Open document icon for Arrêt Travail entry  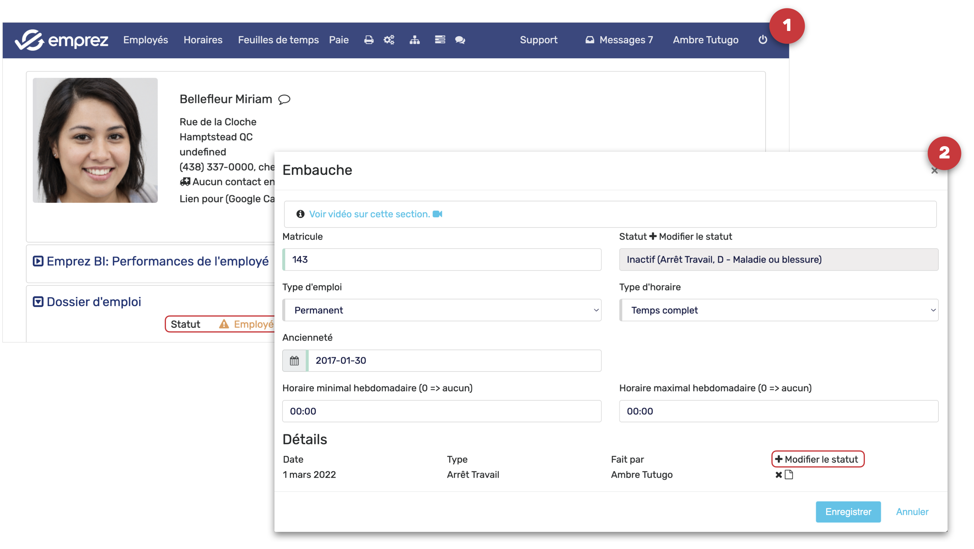click(x=789, y=475)
